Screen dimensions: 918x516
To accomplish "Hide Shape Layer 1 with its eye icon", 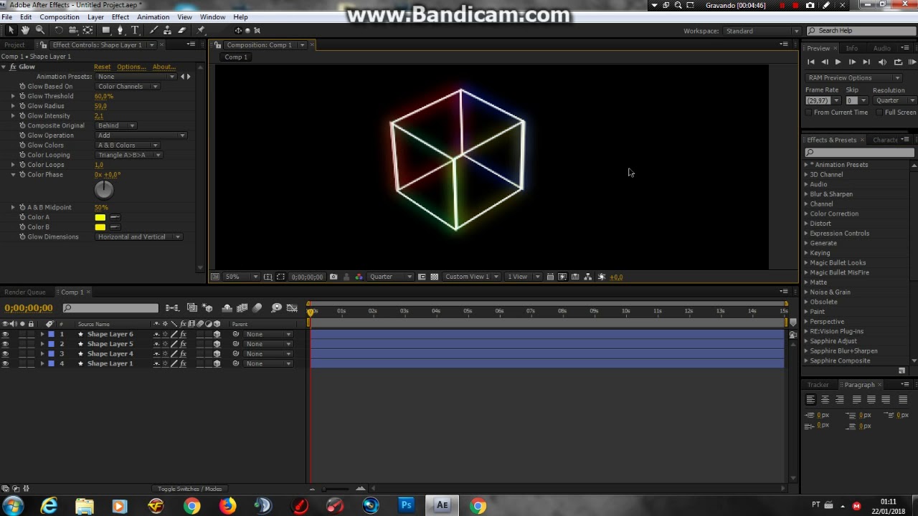I will pyautogui.click(x=5, y=363).
